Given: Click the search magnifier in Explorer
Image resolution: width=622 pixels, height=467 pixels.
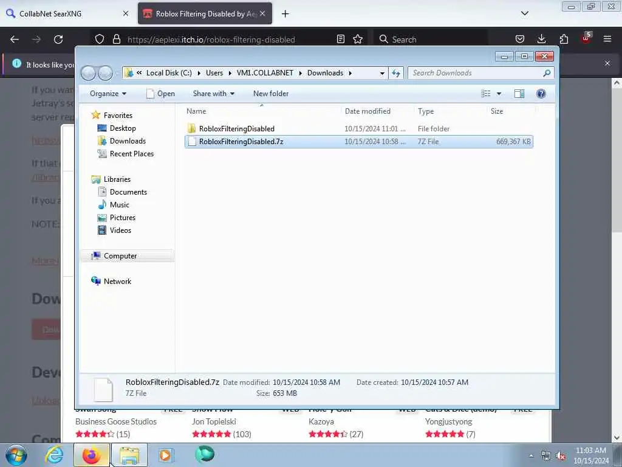Looking at the screenshot, I should 547,73.
